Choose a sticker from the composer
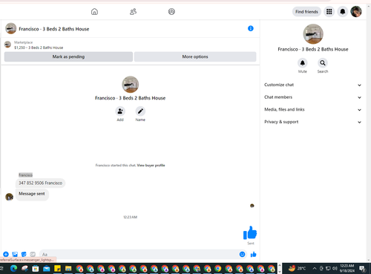 tap(24, 254)
